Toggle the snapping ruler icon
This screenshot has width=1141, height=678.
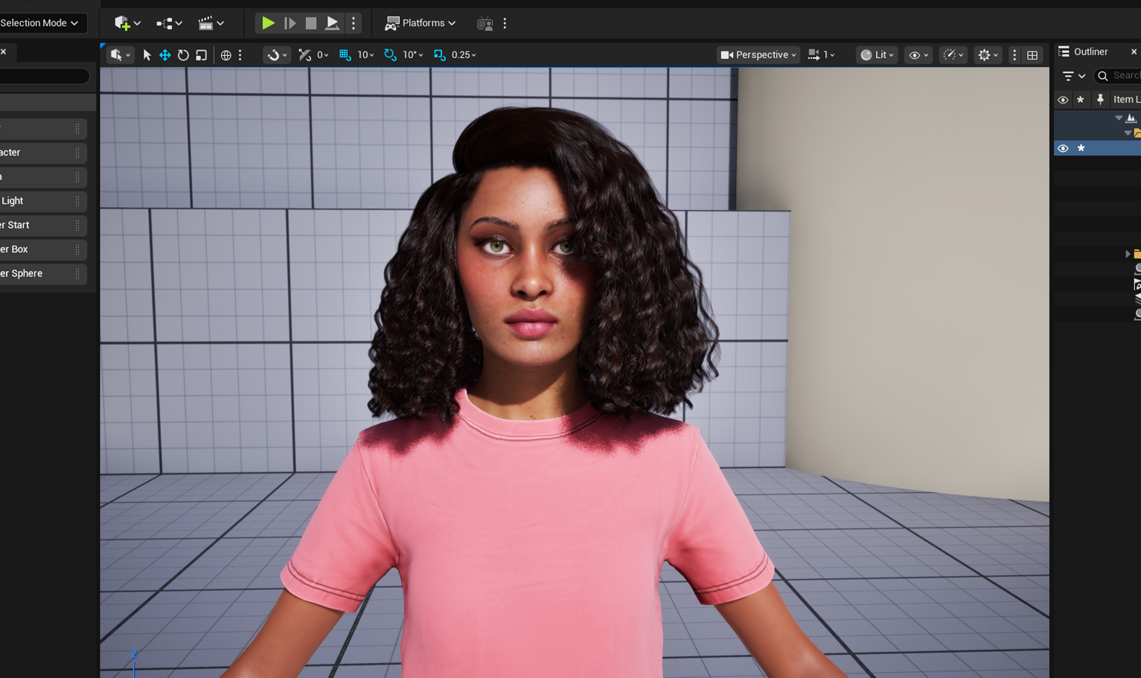point(304,55)
